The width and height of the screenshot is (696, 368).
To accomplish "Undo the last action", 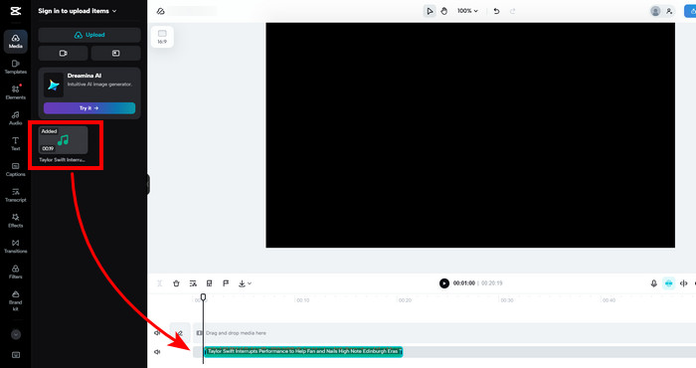I will click(496, 11).
